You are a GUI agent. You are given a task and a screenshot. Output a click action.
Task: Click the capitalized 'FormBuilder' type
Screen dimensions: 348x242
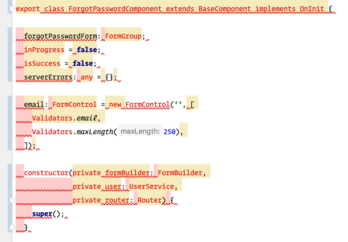(x=180, y=173)
